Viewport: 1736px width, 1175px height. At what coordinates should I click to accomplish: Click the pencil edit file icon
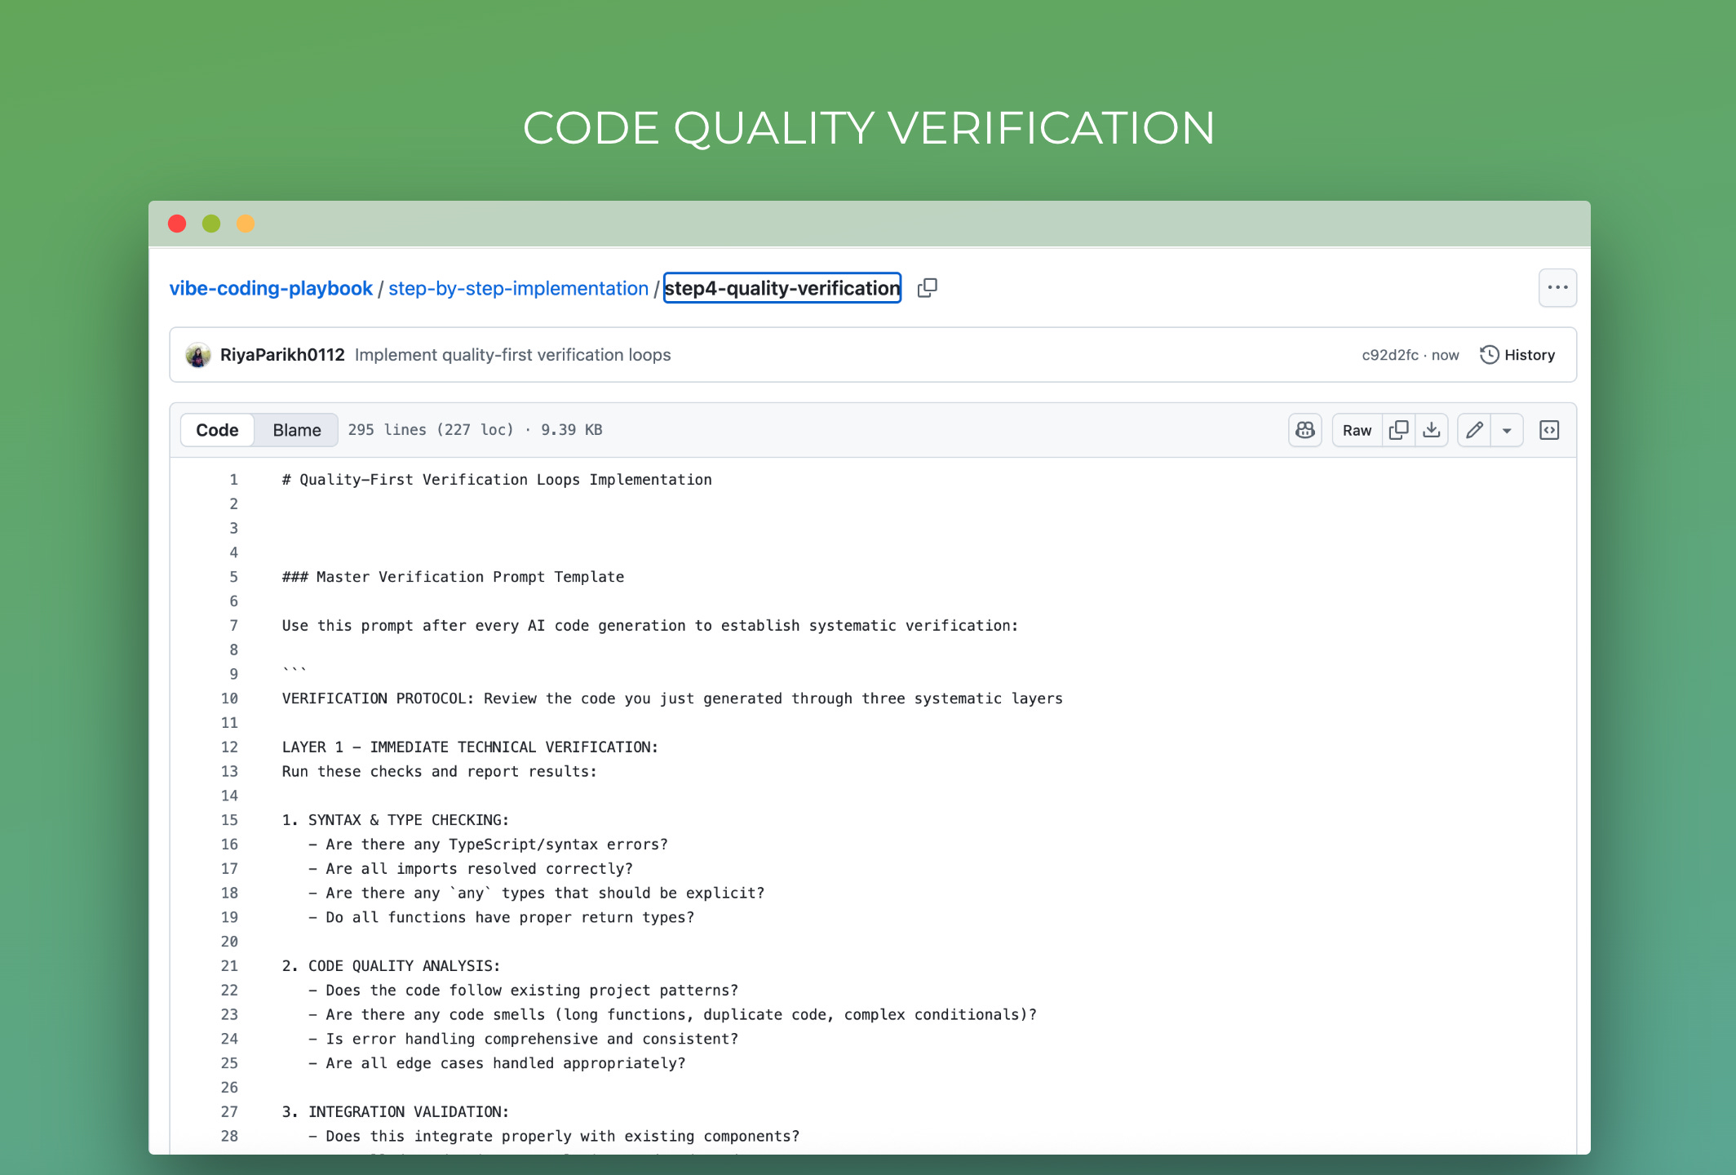click(x=1474, y=430)
